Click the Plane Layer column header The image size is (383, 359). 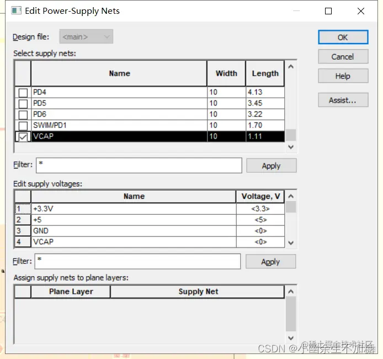point(71,292)
